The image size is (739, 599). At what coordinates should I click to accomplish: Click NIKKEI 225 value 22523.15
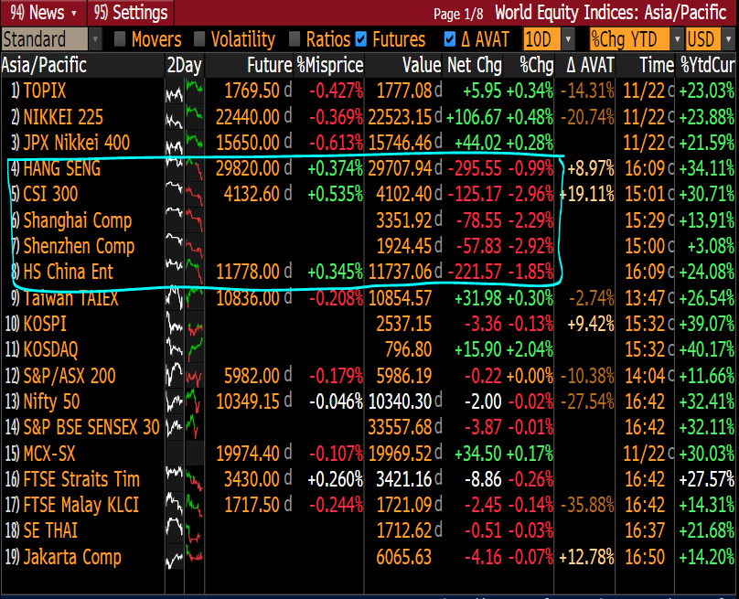click(x=400, y=117)
